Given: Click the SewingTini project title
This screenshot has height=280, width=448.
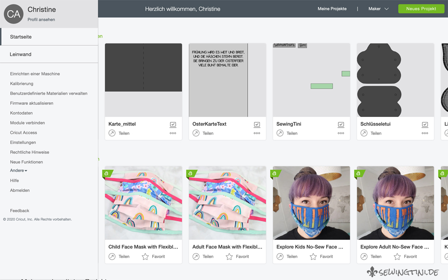Looking at the screenshot, I should pos(289,124).
